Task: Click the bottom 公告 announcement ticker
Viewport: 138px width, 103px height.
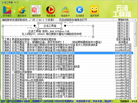Action: (x=57, y=101)
